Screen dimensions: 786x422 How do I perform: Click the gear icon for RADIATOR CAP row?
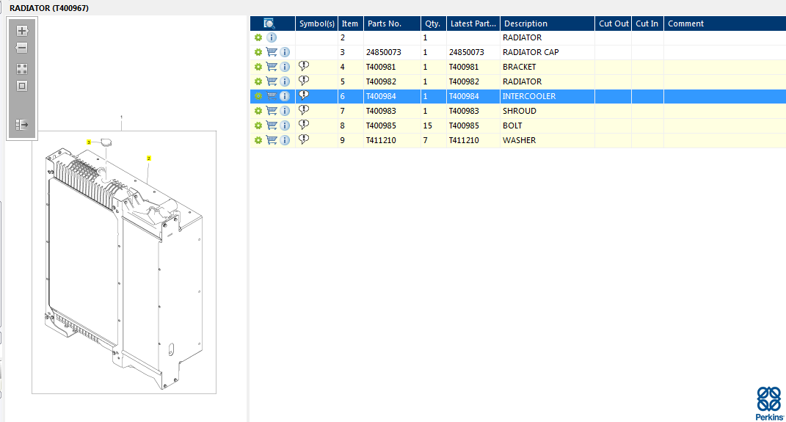(258, 52)
